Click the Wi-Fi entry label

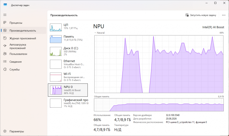tap(67, 74)
